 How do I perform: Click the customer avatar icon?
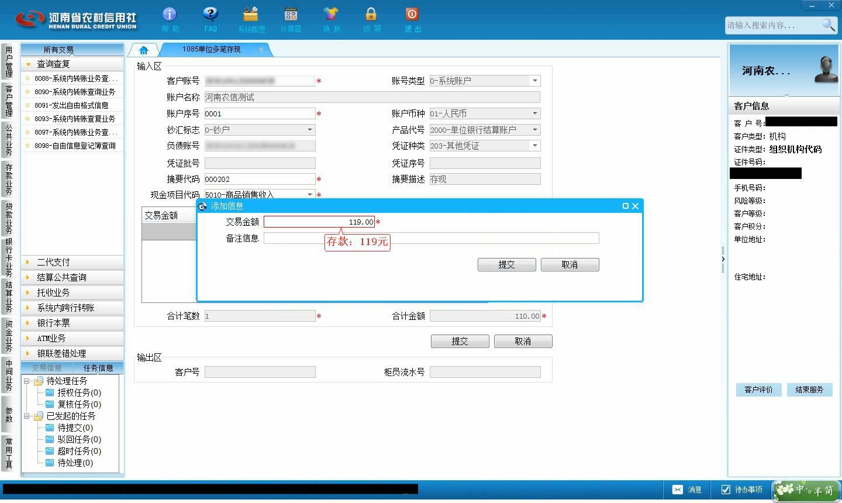tap(826, 69)
